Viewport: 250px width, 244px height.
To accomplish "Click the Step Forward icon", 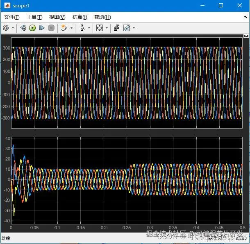I will (41, 28).
